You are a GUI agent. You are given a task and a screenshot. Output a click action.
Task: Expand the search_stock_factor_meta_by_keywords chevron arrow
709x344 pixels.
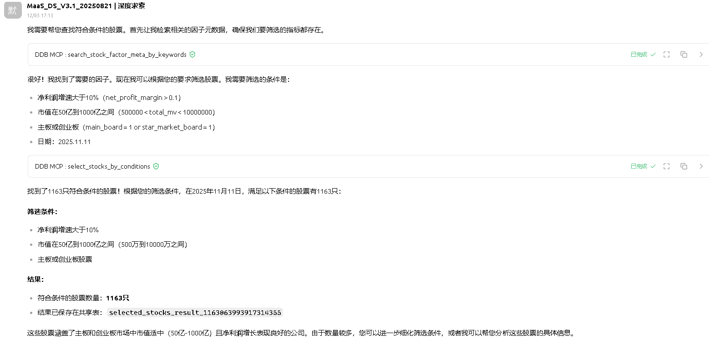pyautogui.click(x=701, y=55)
